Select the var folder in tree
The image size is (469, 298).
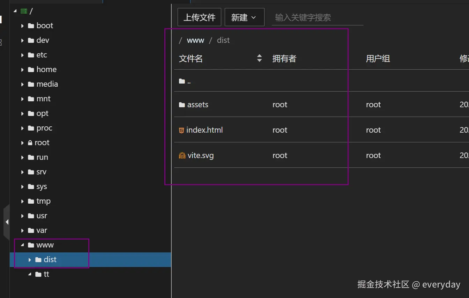tap(42, 230)
